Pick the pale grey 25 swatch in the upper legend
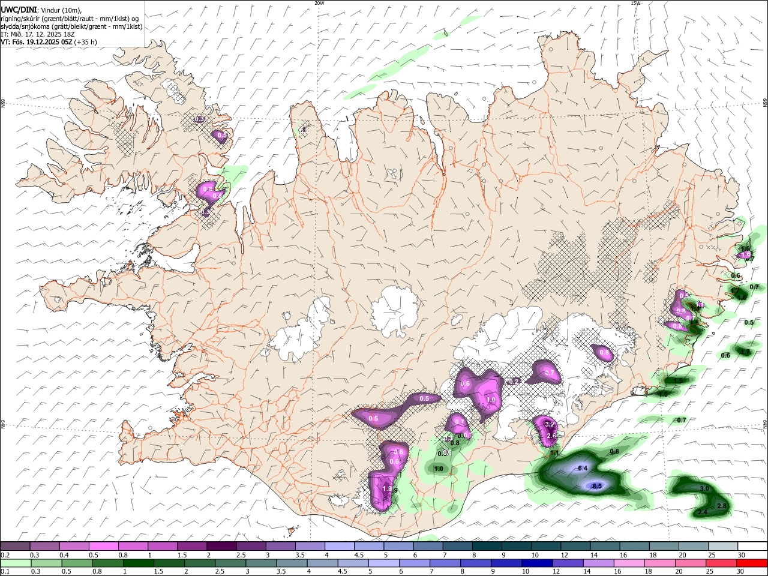The width and height of the screenshot is (768, 576). click(x=722, y=547)
